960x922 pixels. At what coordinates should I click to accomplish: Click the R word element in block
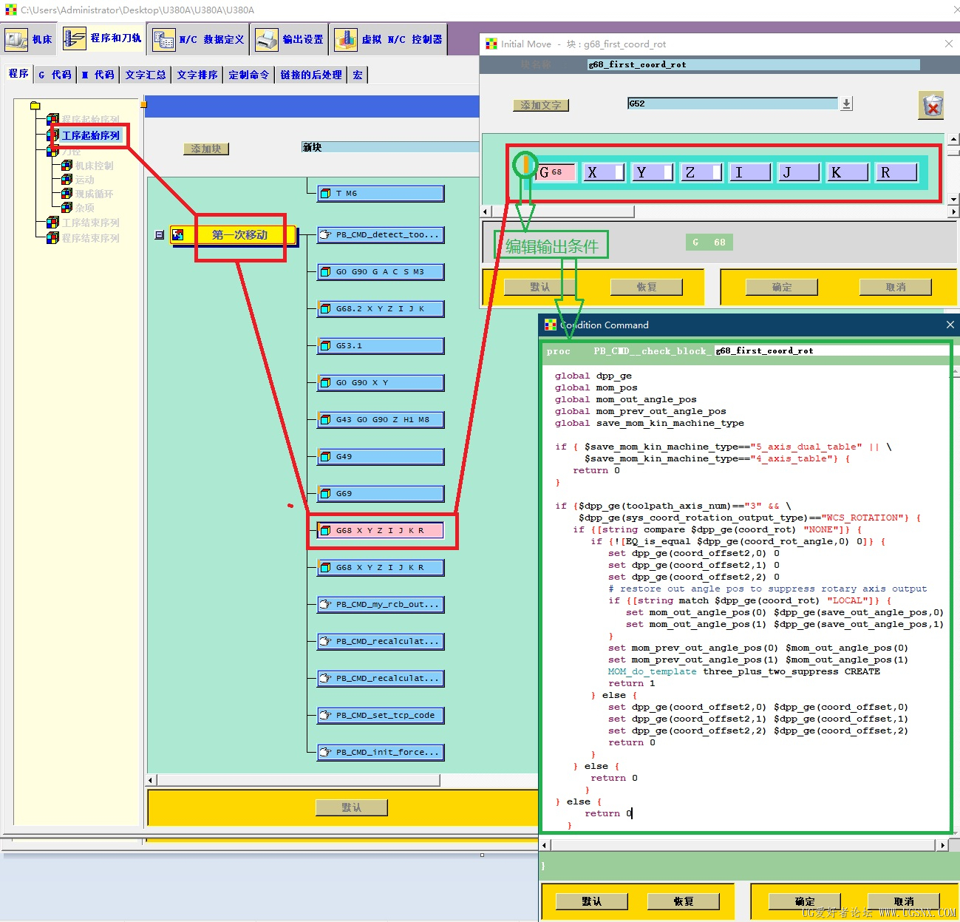(x=896, y=172)
